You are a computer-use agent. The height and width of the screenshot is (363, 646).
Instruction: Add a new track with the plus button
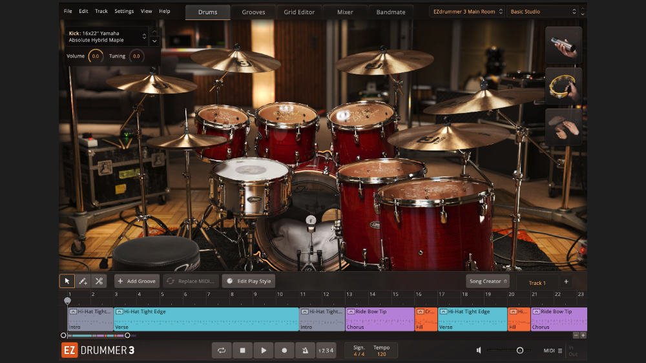pos(566,282)
